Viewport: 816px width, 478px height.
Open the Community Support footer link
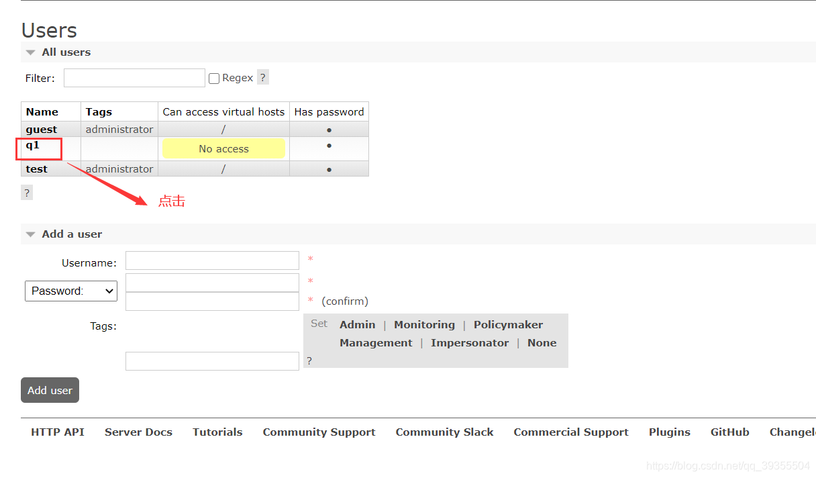[319, 432]
